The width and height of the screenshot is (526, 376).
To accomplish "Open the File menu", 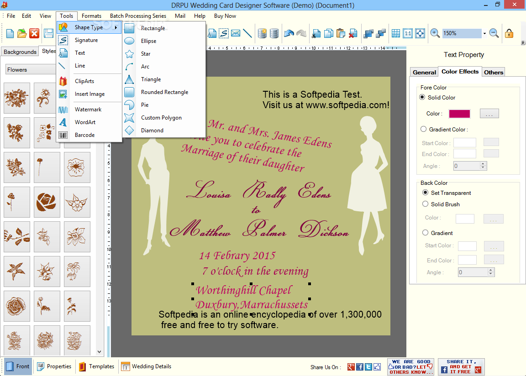I will point(11,16).
